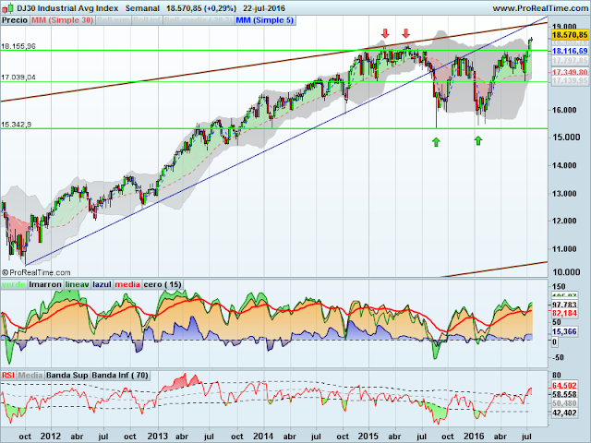Image resolution: width=591 pixels, height=443 pixels.
Task: Click the 18.155,96 horizontal line label
Action: point(18,46)
